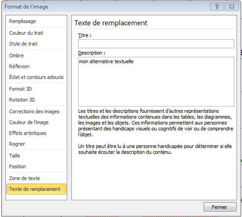Click the Fermer button
Viewport: 242px width, 217px height.
(220, 207)
